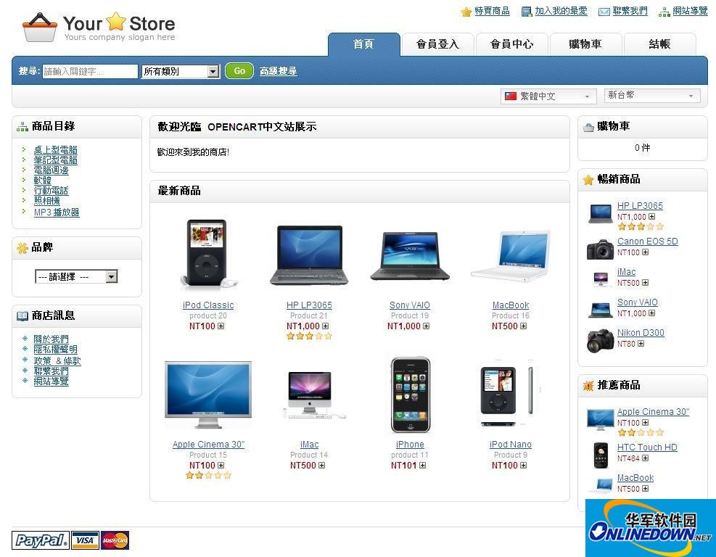Click the VISA icon at the bottom
Screen dimensions: 716x557
pyautogui.click(x=85, y=540)
